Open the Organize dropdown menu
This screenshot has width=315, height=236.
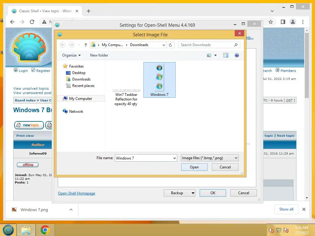point(71,55)
